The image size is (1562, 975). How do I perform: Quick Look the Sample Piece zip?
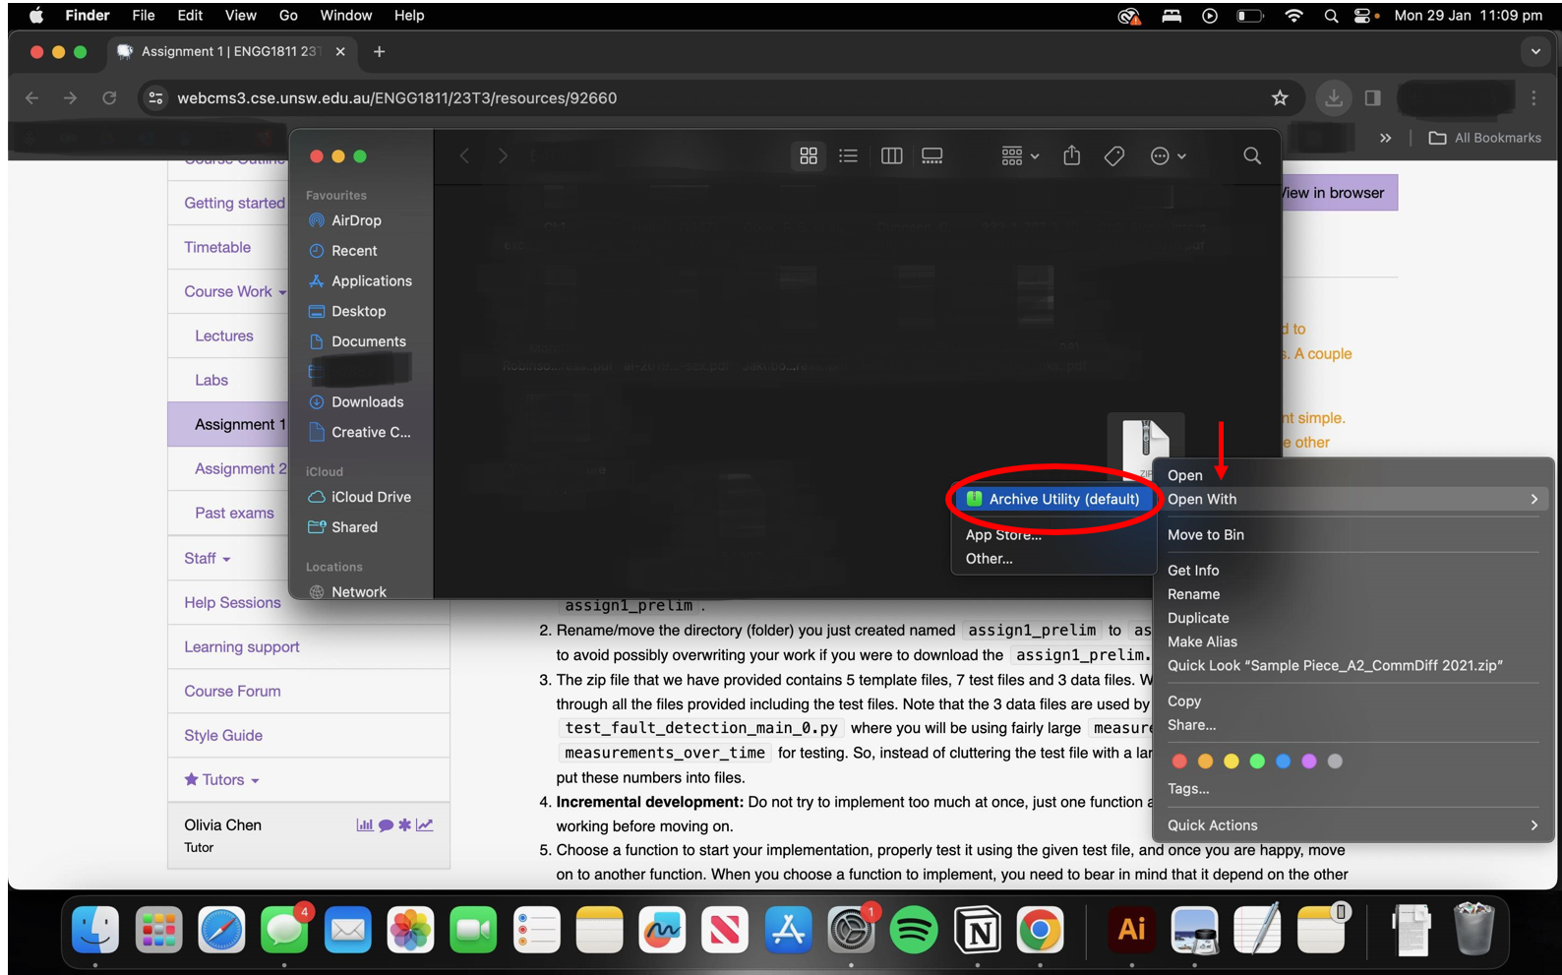pos(1335,665)
